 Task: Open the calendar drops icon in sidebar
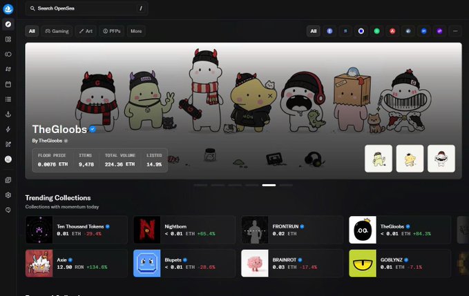point(8,84)
